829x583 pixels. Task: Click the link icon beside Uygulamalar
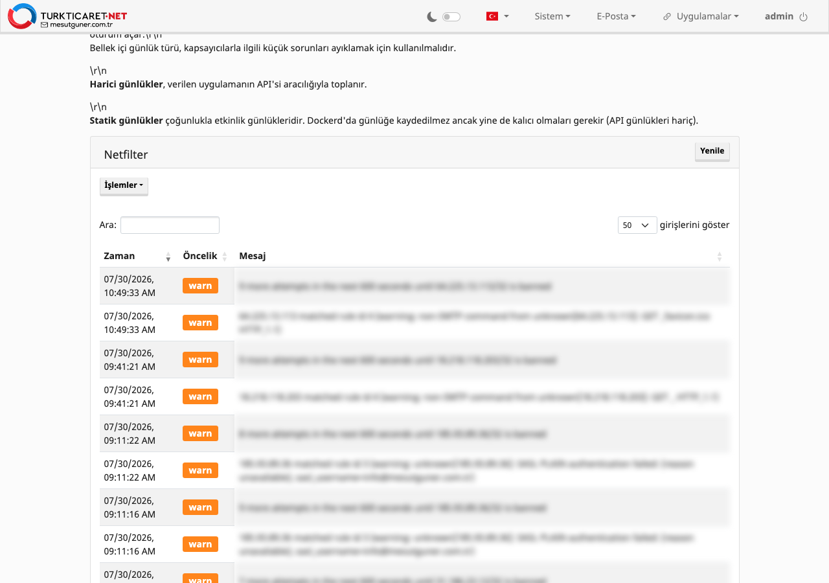tap(667, 17)
